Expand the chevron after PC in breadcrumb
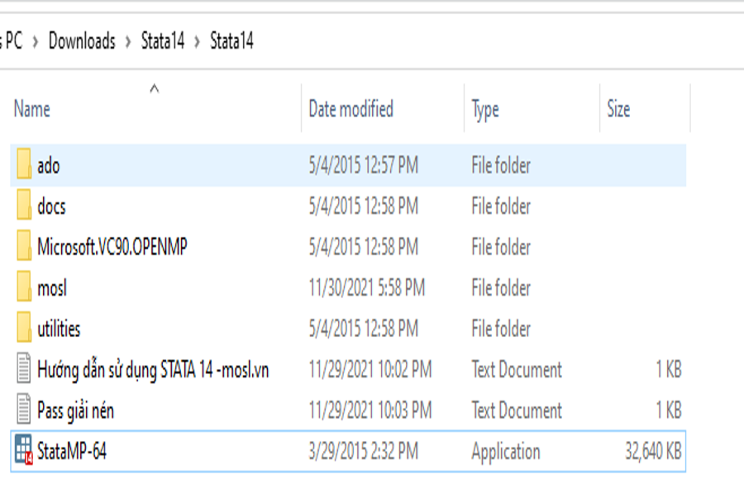The height and width of the screenshot is (498, 744). point(35,42)
